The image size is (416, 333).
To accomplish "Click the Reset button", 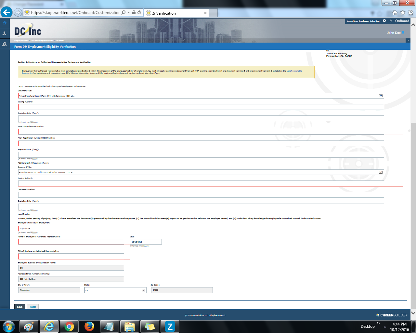I will coord(33,307).
